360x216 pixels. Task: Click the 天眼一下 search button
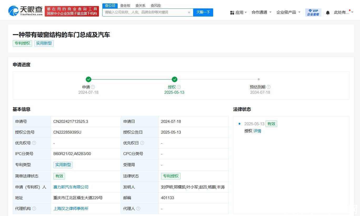203,12
